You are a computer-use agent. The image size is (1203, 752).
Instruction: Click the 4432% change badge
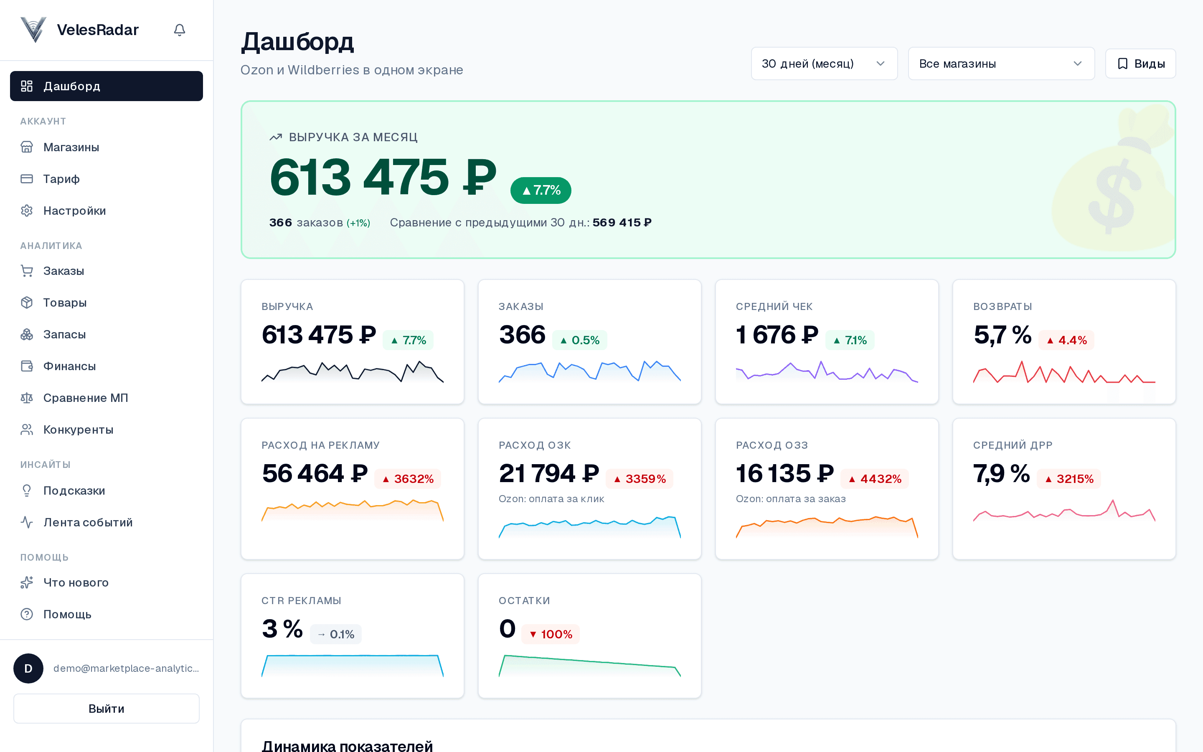click(x=875, y=479)
